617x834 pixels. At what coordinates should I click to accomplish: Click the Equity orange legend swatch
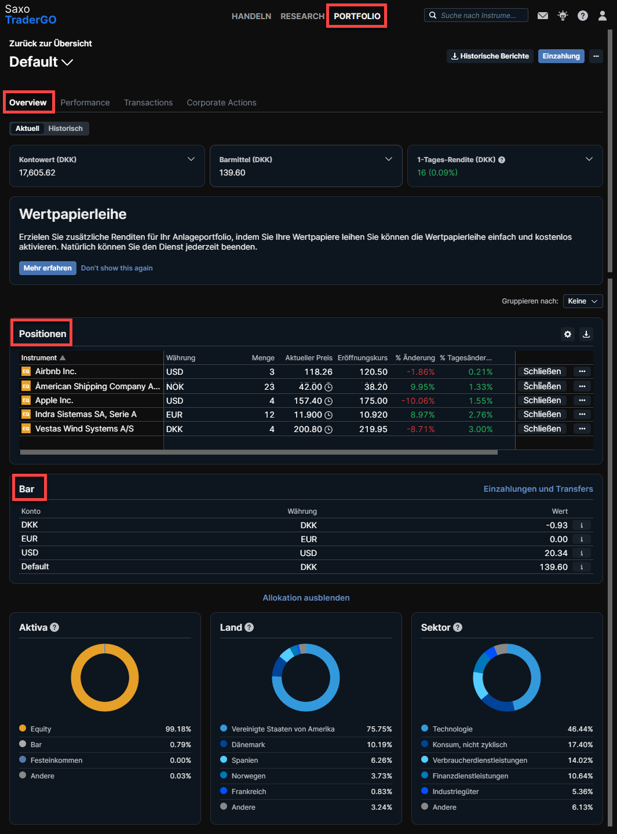[23, 728]
